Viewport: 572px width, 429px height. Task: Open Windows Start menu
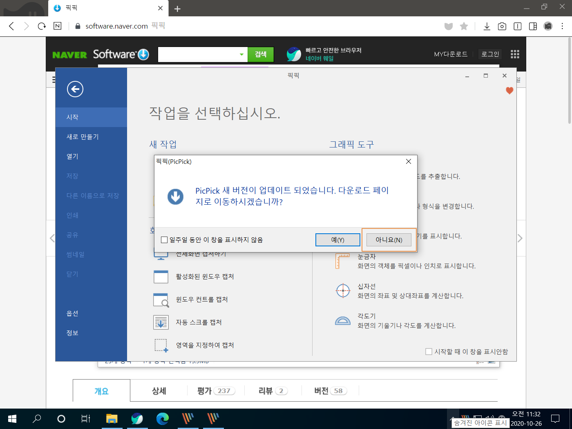pyautogui.click(x=12, y=419)
